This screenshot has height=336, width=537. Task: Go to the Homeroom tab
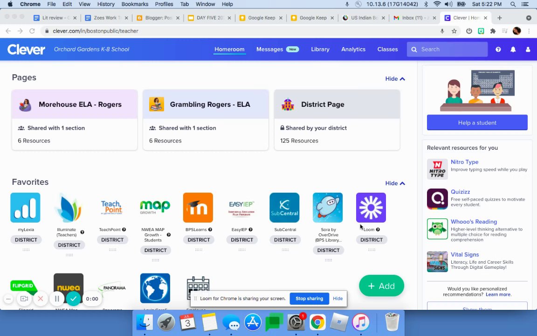(229, 49)
